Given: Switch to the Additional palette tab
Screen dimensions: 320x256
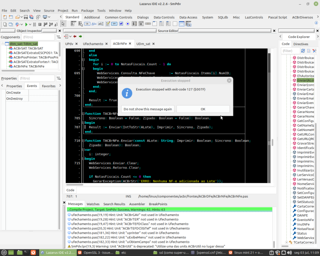Looking at the screenshot, I should (92, 17).
